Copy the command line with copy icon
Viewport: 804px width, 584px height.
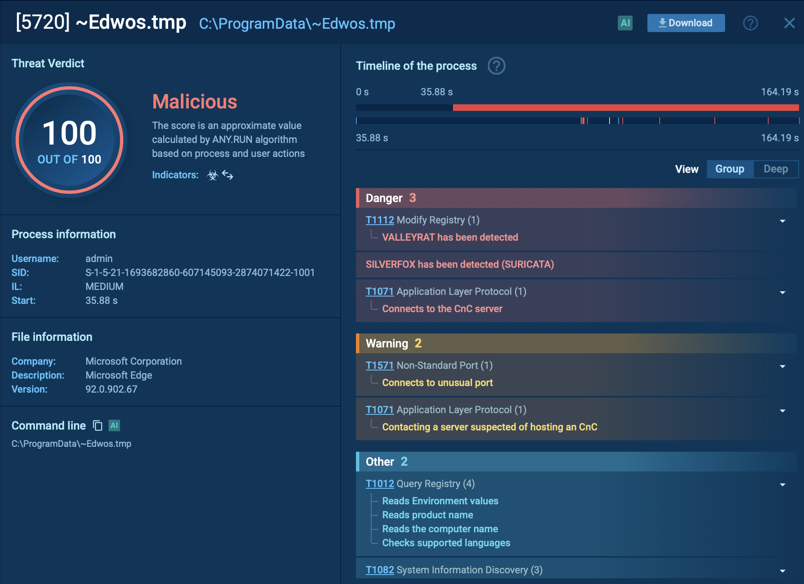(x=97, y=425)
